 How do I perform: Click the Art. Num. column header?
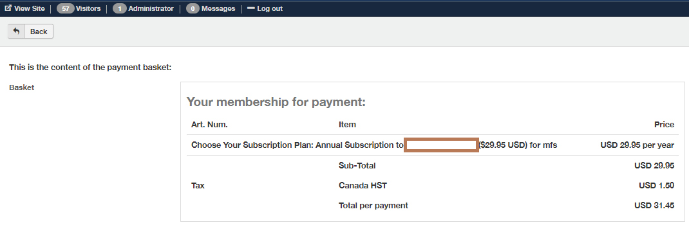pyautogui.click(x=210, y=124)
